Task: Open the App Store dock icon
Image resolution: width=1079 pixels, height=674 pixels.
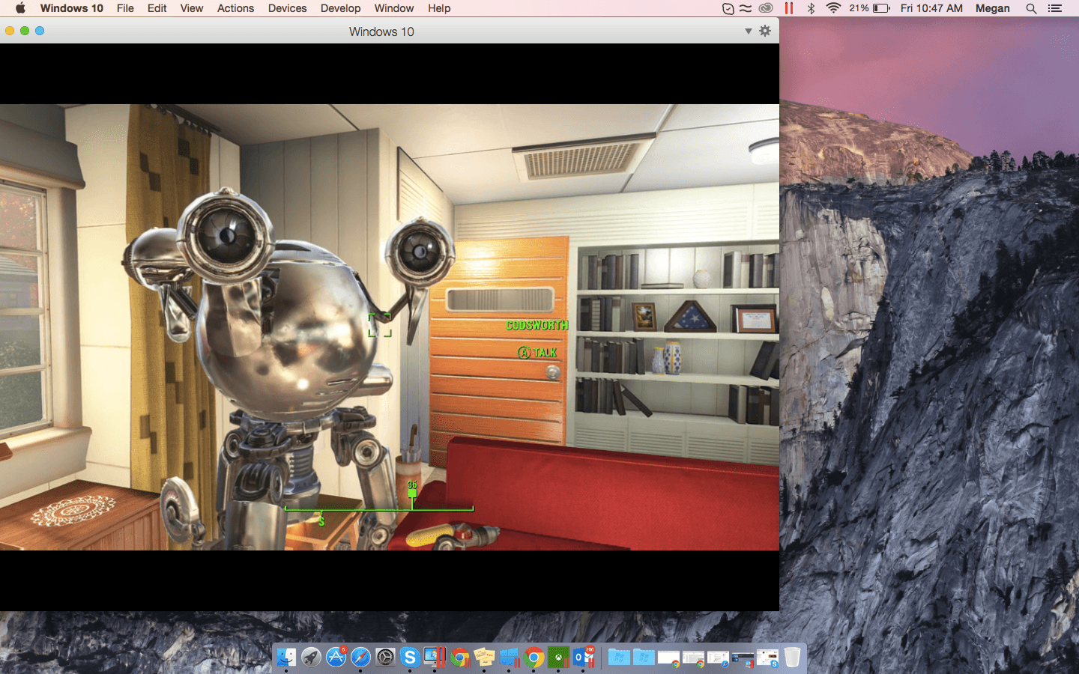Action: pyautogui.click(x=336, y=658)
